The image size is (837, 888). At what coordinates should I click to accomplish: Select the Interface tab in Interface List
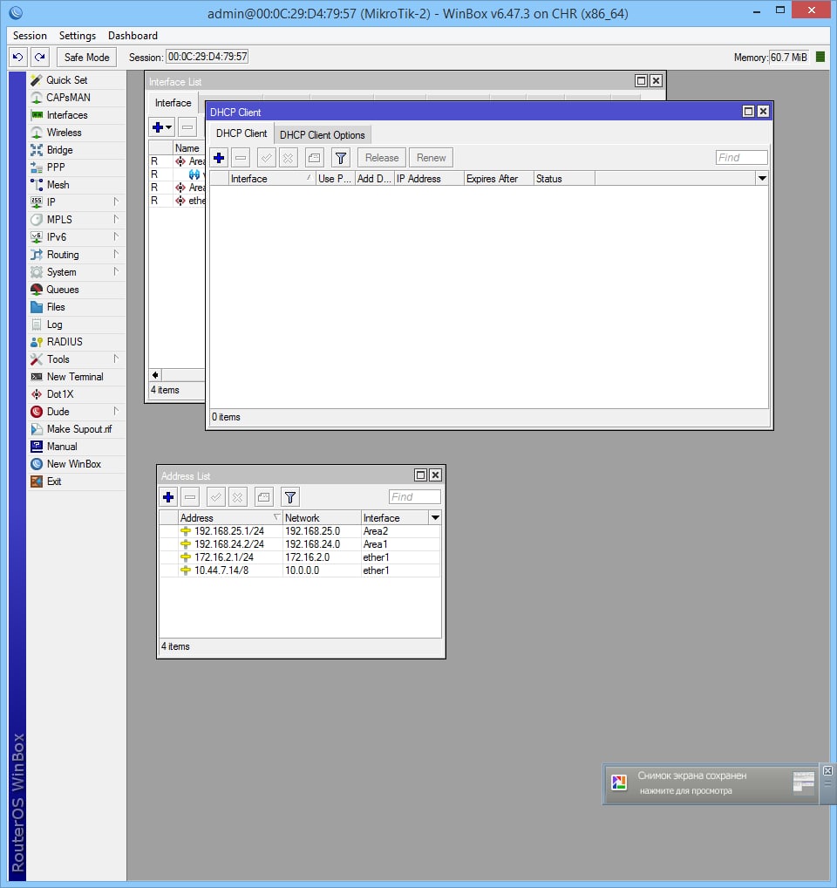pos(174,103)
